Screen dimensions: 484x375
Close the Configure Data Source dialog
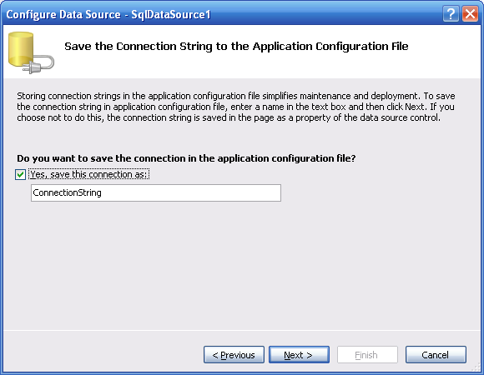pyautogui.click(x=470, y=14)
